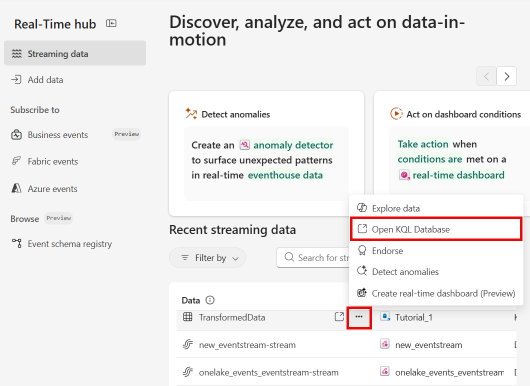Select the new_eventstream-stream row
The width and height of the screenshot is (530, 386).
click(250, 344)
